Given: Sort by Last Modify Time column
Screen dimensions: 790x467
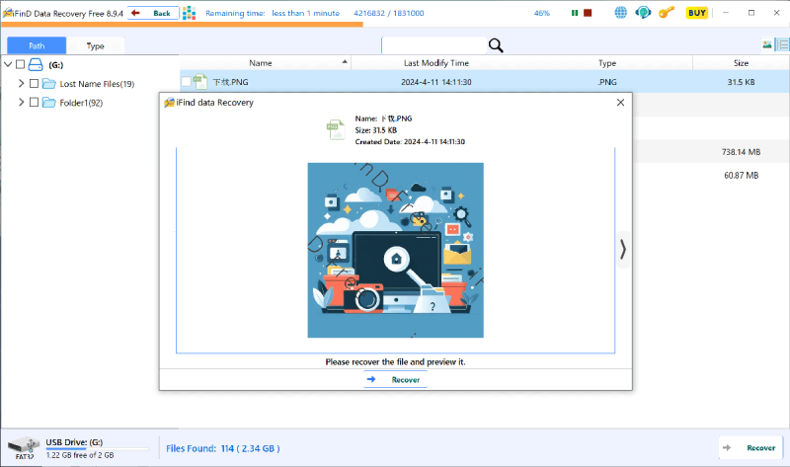Looking at the screenshot, I should [436, 63].
